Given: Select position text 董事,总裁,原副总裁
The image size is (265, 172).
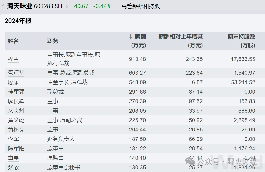Looking at the screenshot, I should (x=71, y=73).
